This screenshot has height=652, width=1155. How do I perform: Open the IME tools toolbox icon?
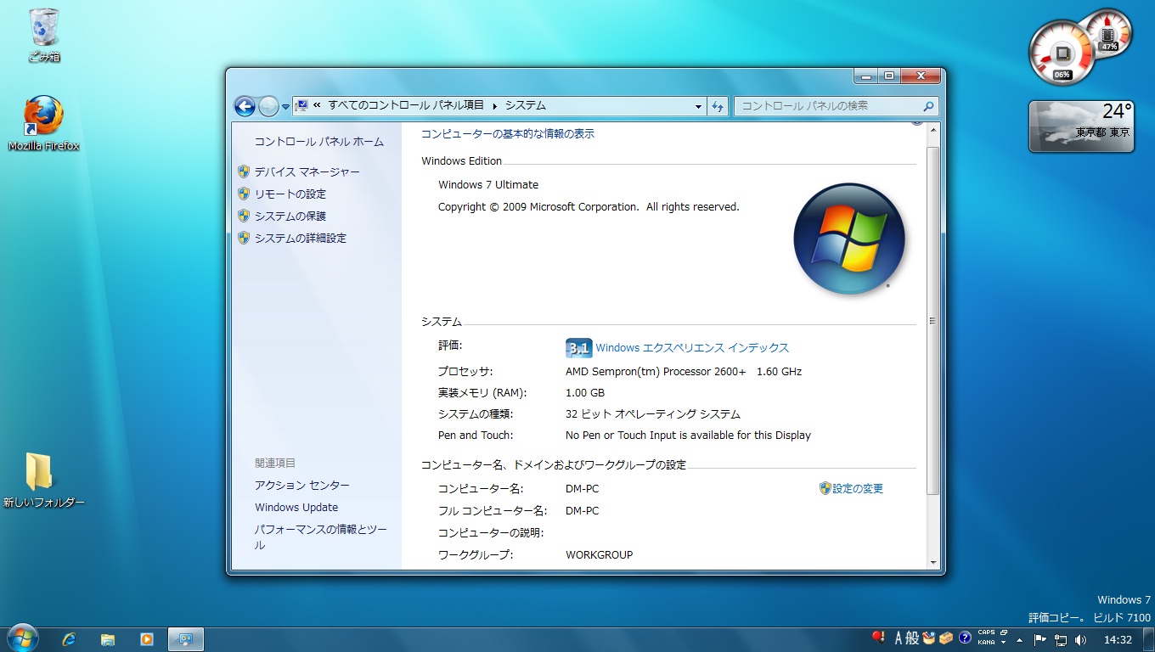pos(946,638)
